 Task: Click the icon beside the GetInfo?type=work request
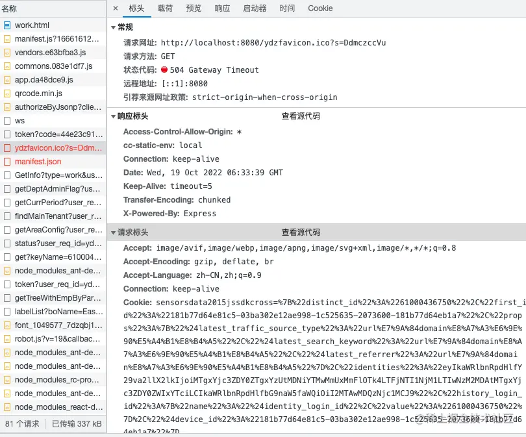(7, 175)
